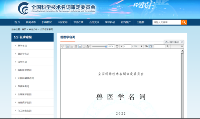Select thumbnail grid view mode

(76, 46)
